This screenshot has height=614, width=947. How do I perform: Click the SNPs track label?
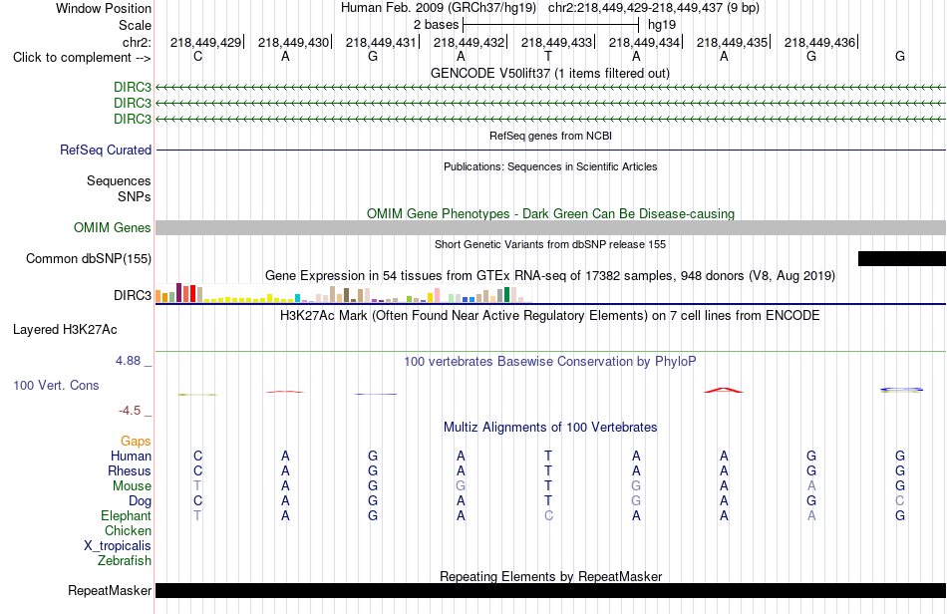point(135,196)
